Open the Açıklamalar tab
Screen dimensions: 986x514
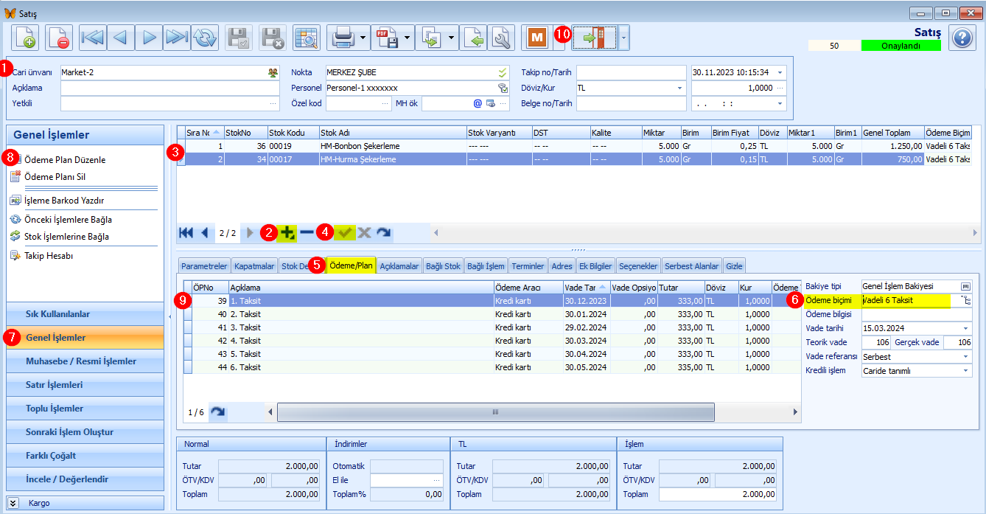pos(399,266)
